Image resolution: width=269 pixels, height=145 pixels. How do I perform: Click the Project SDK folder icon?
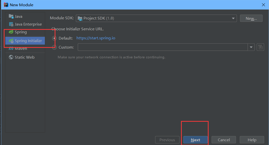pyautogui.click(x=80, y=18)
